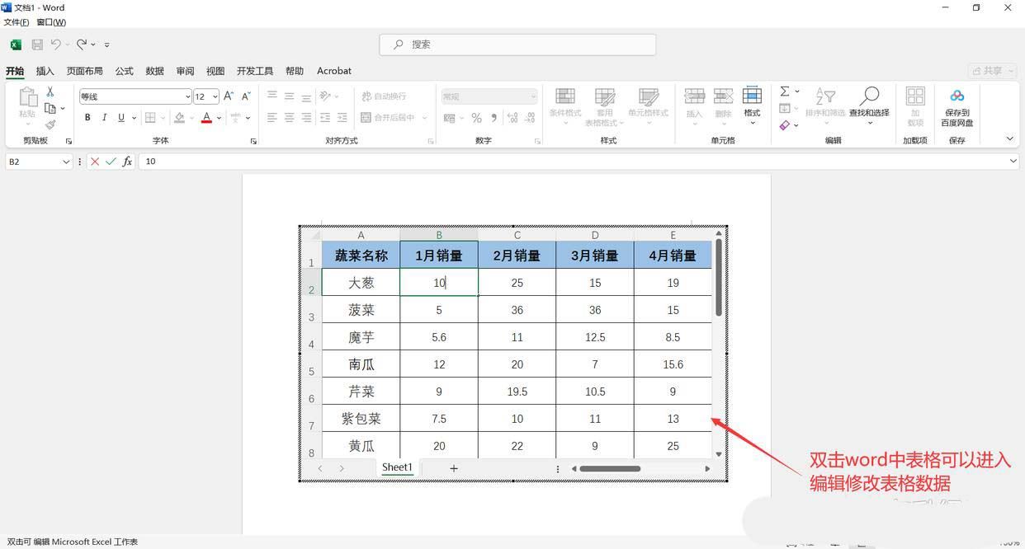Click the Decrease Decimal icon
Viewport: 1025px width, 549px height.
point(531,118)
